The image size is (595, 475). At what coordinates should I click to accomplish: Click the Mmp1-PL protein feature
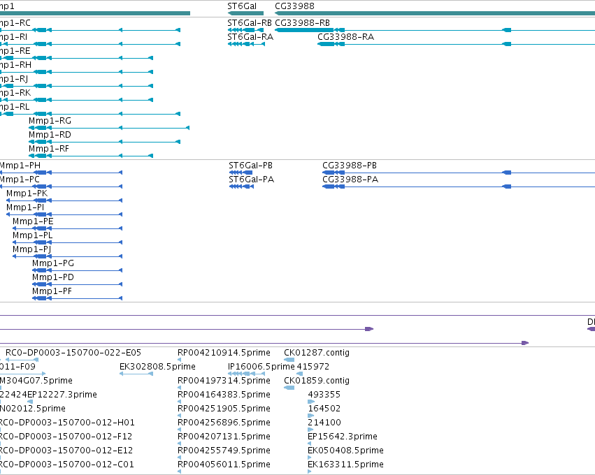pos(68,242)
